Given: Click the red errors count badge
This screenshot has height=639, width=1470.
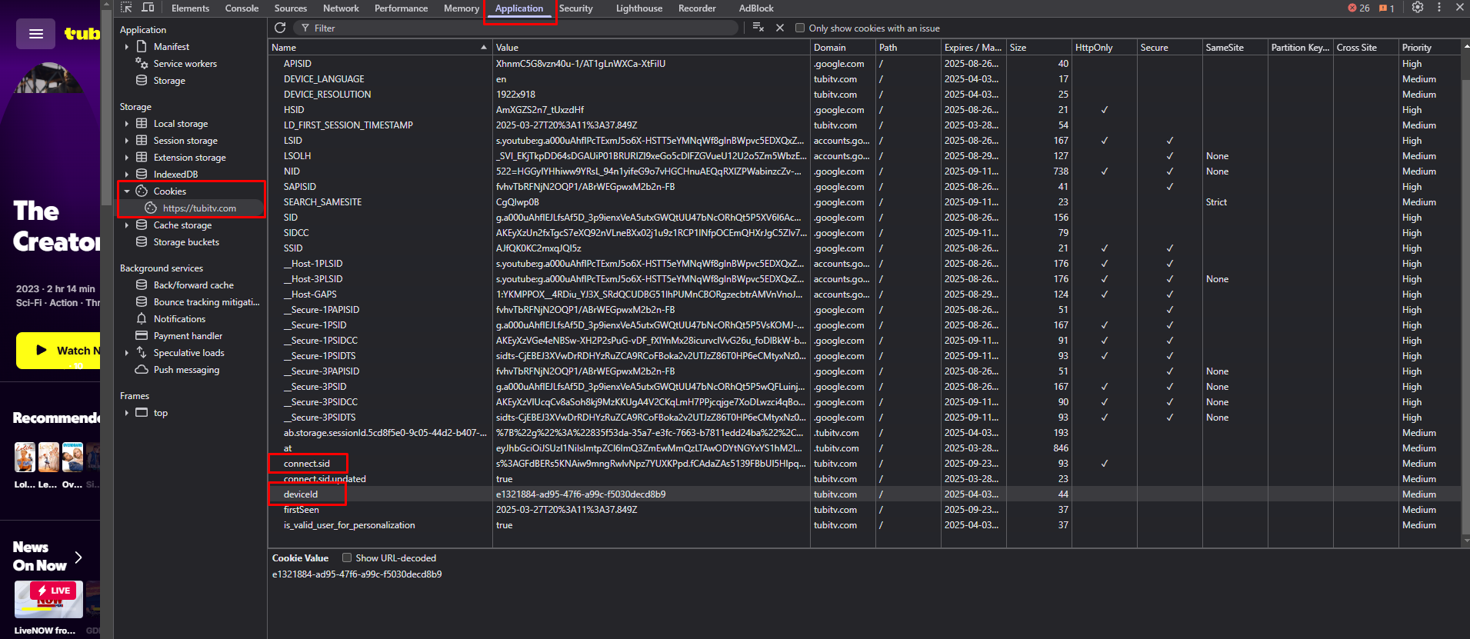Looking at the screenshot, I should tap(1358, 8).
